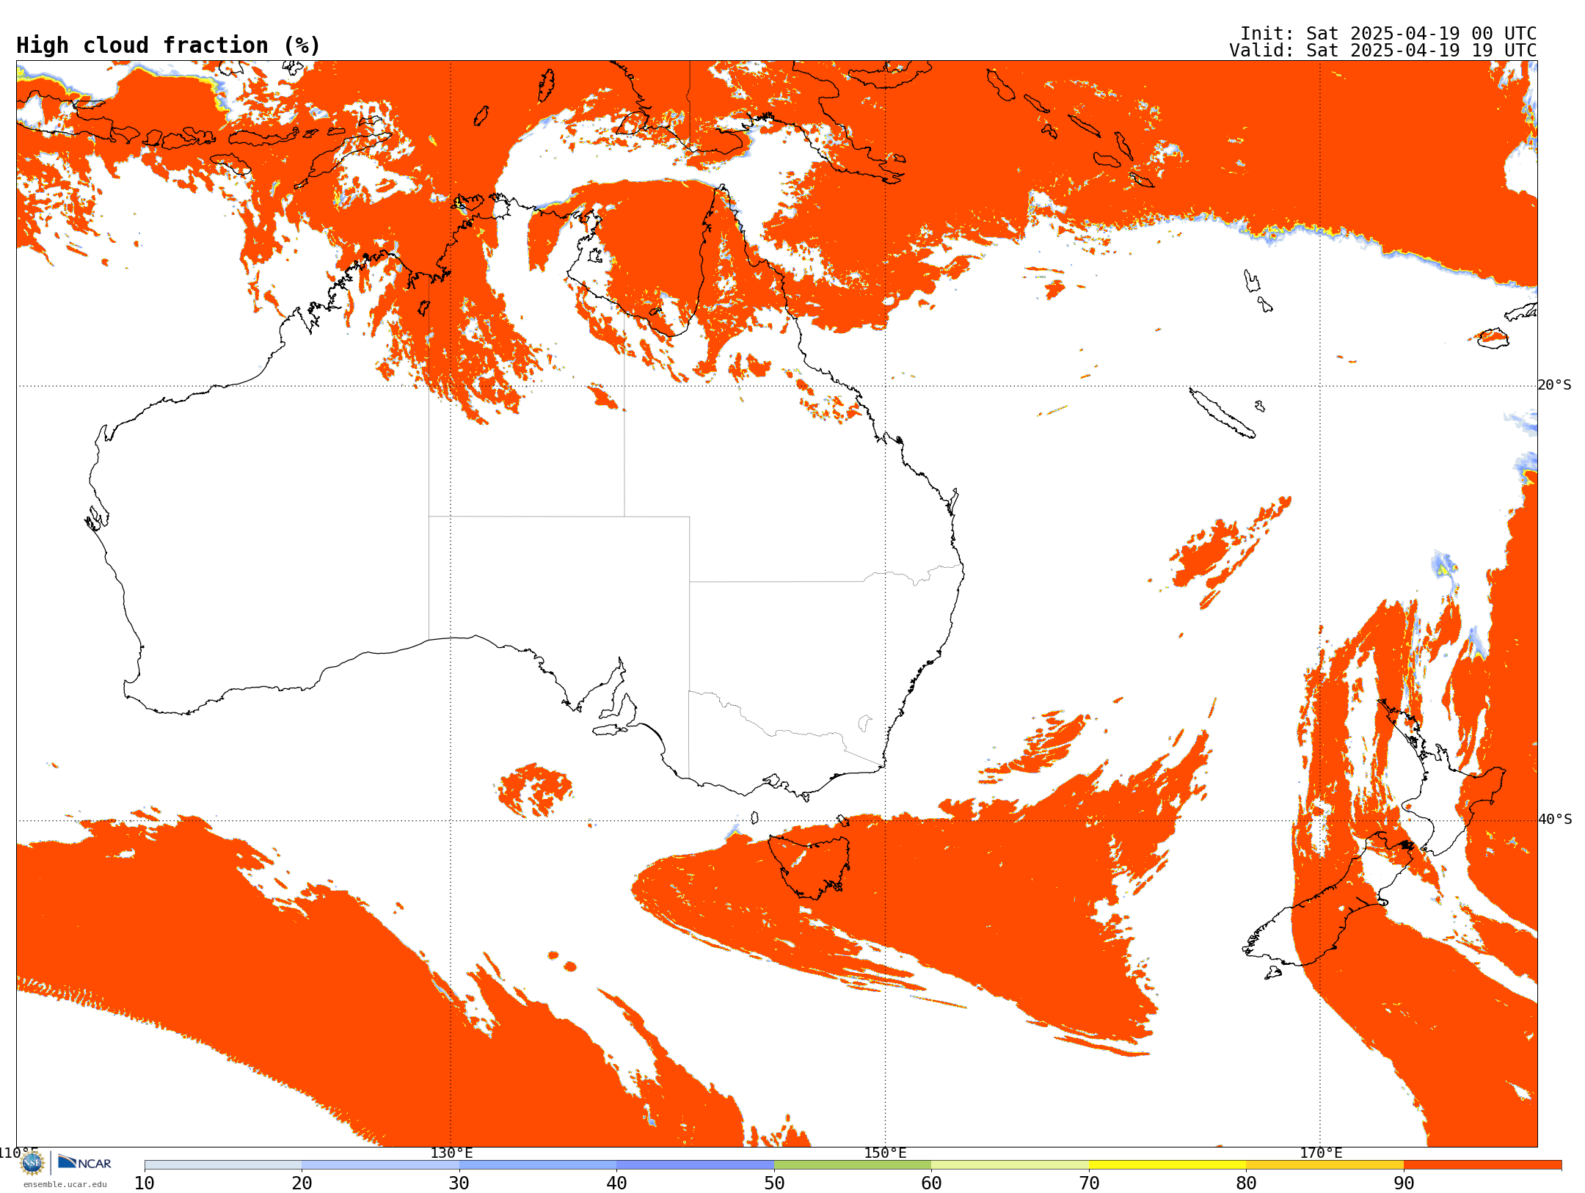Click the colorbar tick label 80
This screenshot has height=1193, width=1585.
tap(1246, 1183)
